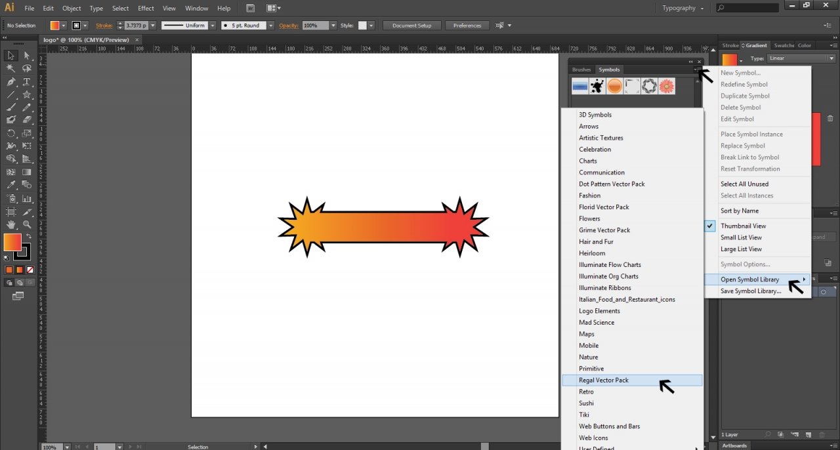Click the gradient fill preview in Gradient panel
The height and width of the screenshot is (450, 840).
[729, 60]
